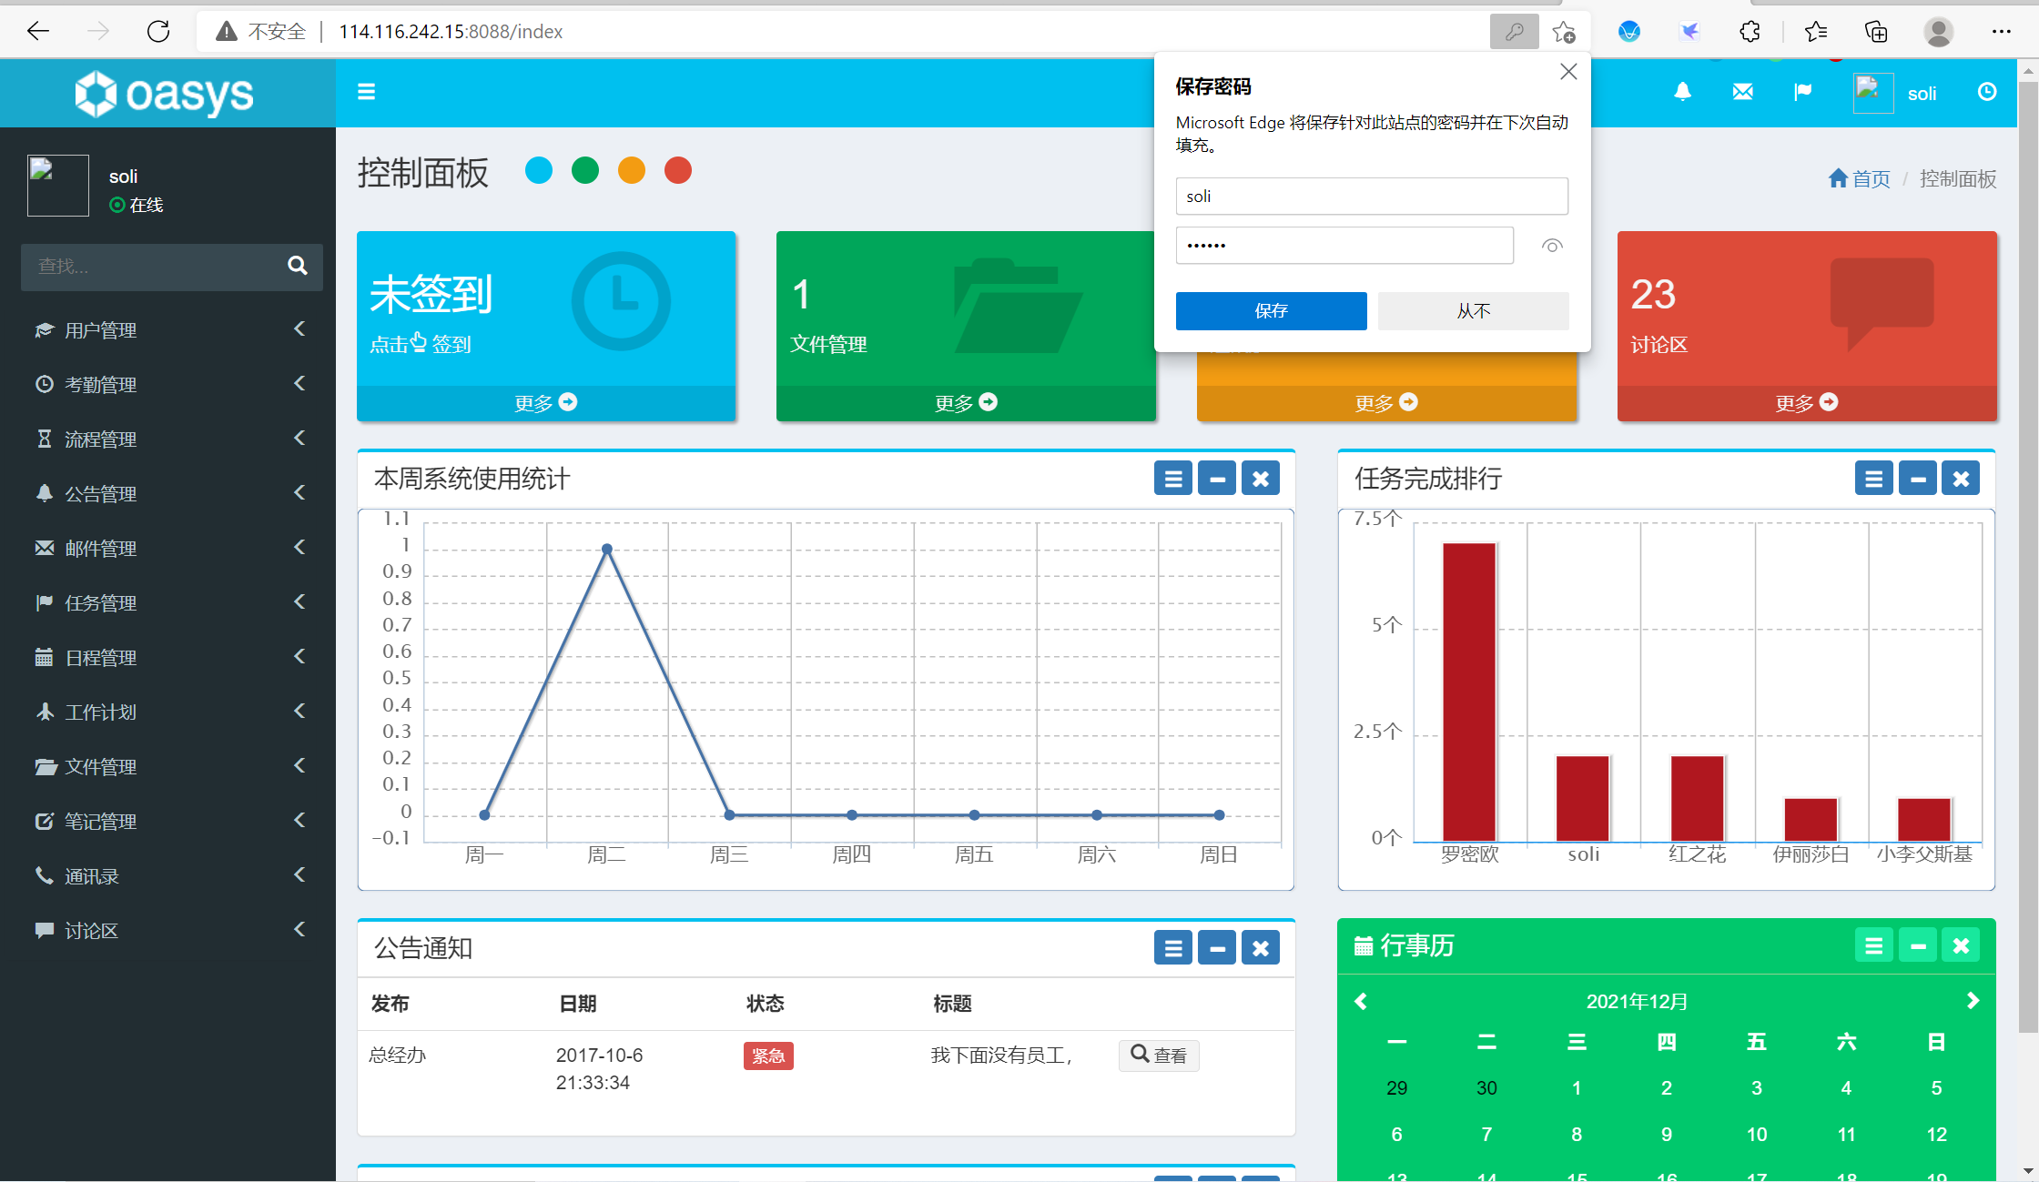Toggle sidebar with hamburger menu icon

366,92
